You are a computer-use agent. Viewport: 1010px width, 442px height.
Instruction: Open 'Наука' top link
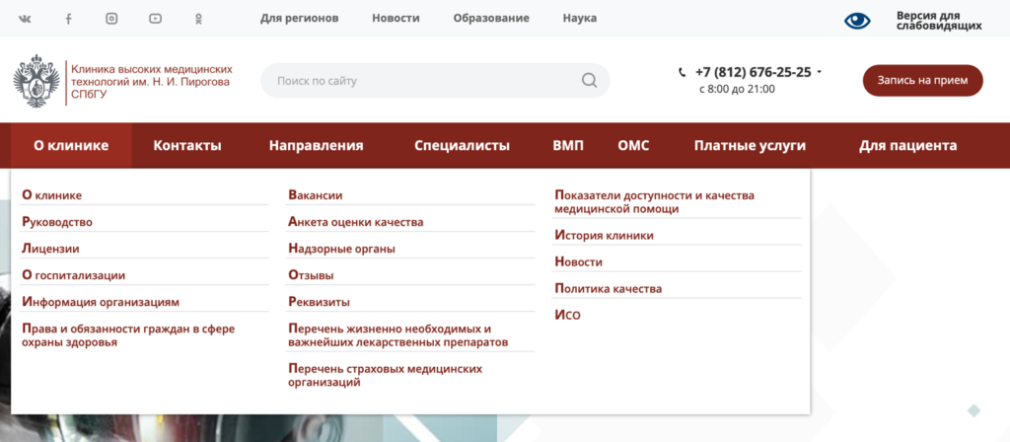[580, 18]
